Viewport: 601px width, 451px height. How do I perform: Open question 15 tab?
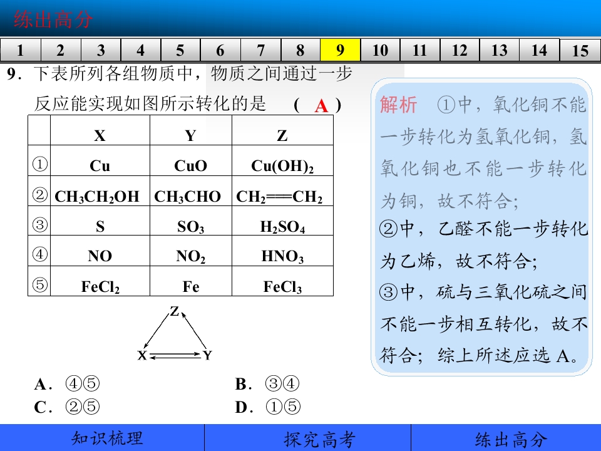(580, 50)
